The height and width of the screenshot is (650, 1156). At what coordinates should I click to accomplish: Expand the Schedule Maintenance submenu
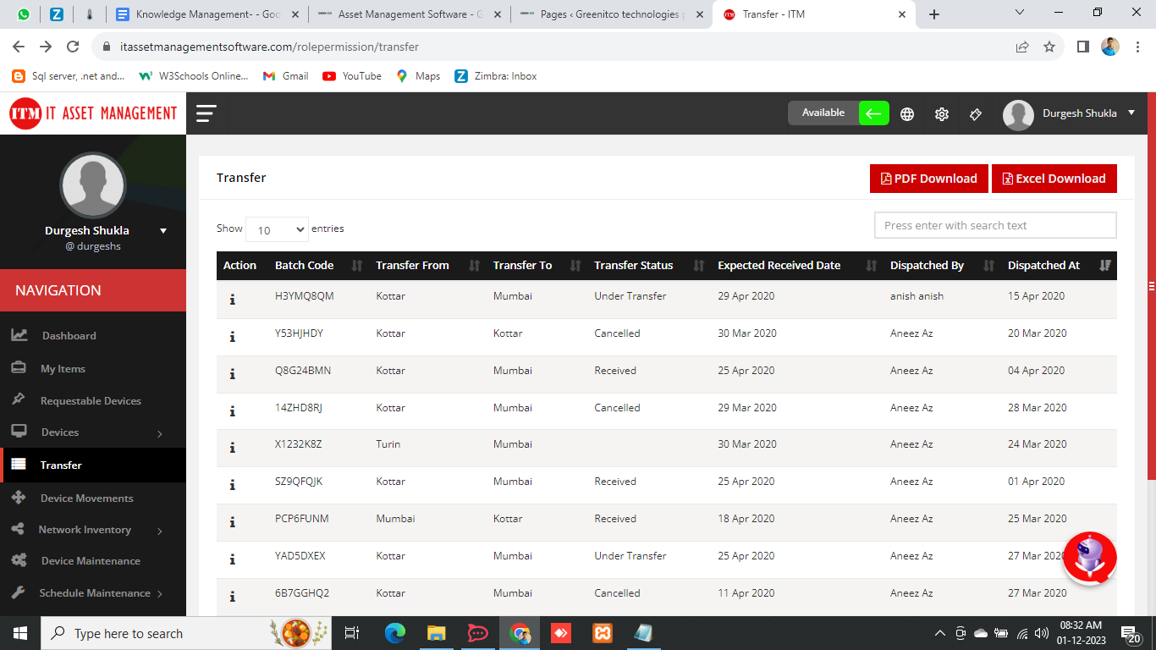coord(93,593)
